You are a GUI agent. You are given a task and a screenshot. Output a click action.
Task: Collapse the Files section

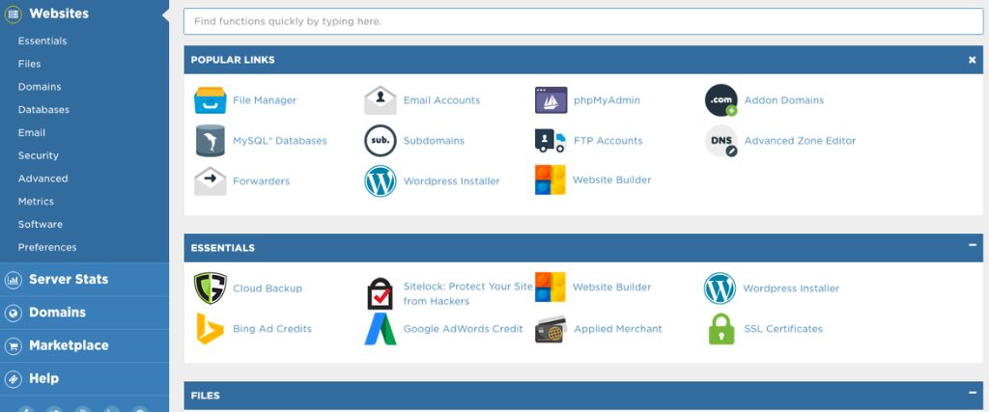pos(972,394)
